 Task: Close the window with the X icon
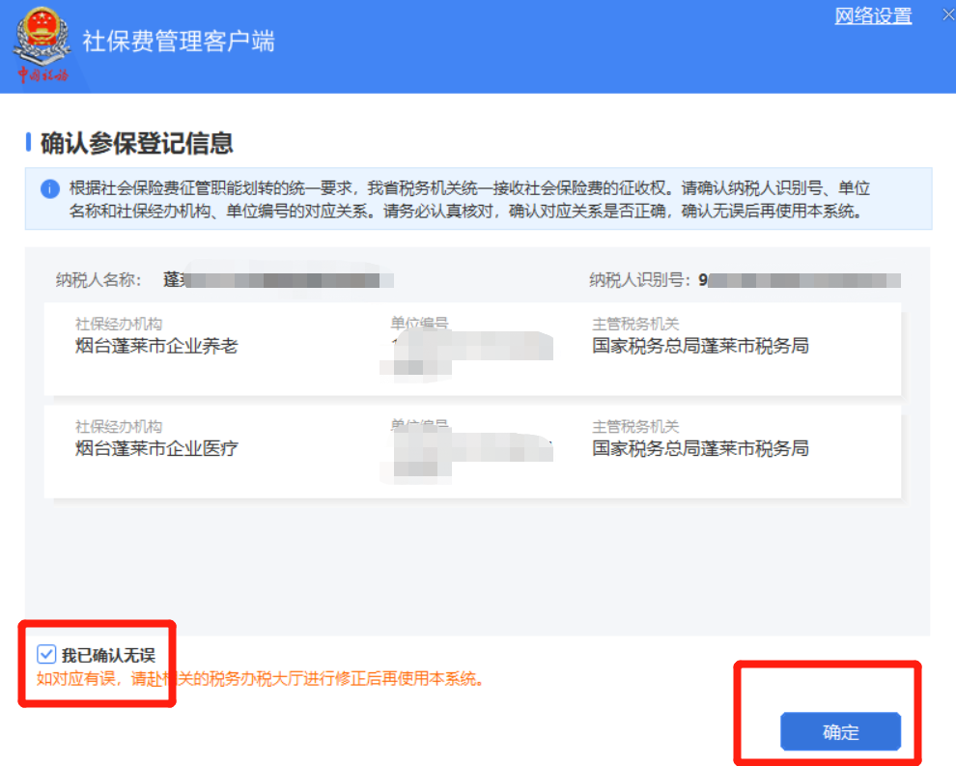[x=948, y=15]
